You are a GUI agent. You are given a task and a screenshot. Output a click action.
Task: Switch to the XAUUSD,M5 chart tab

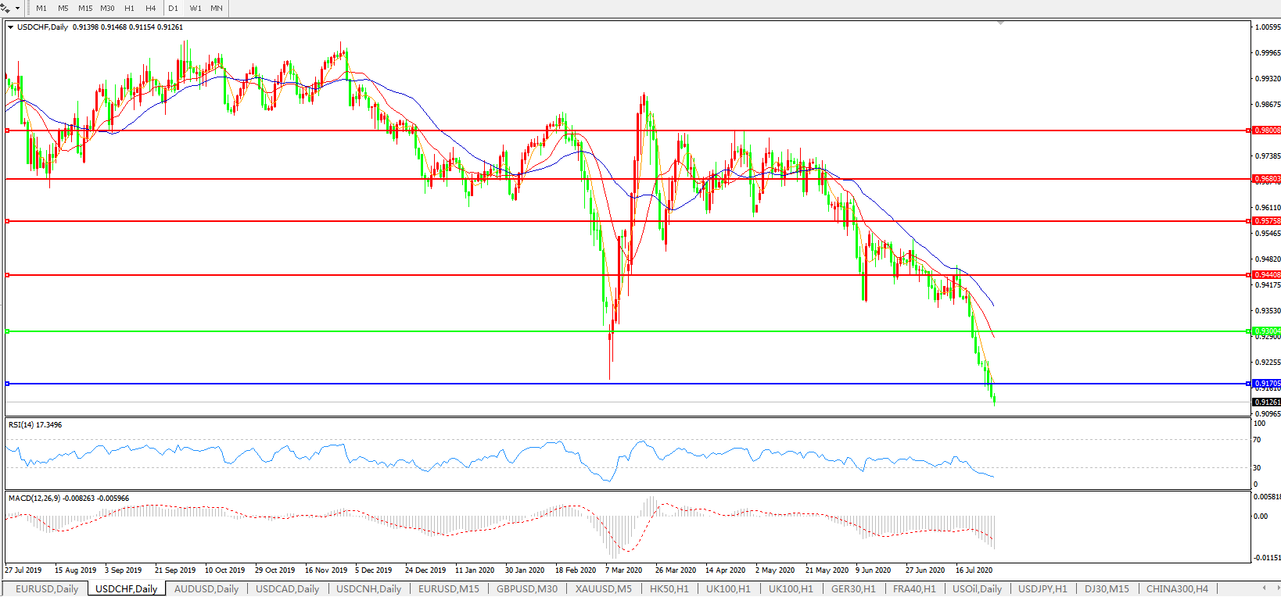pos(603,589)
